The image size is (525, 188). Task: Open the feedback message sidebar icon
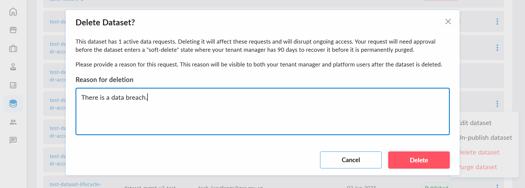coord(13,140)
